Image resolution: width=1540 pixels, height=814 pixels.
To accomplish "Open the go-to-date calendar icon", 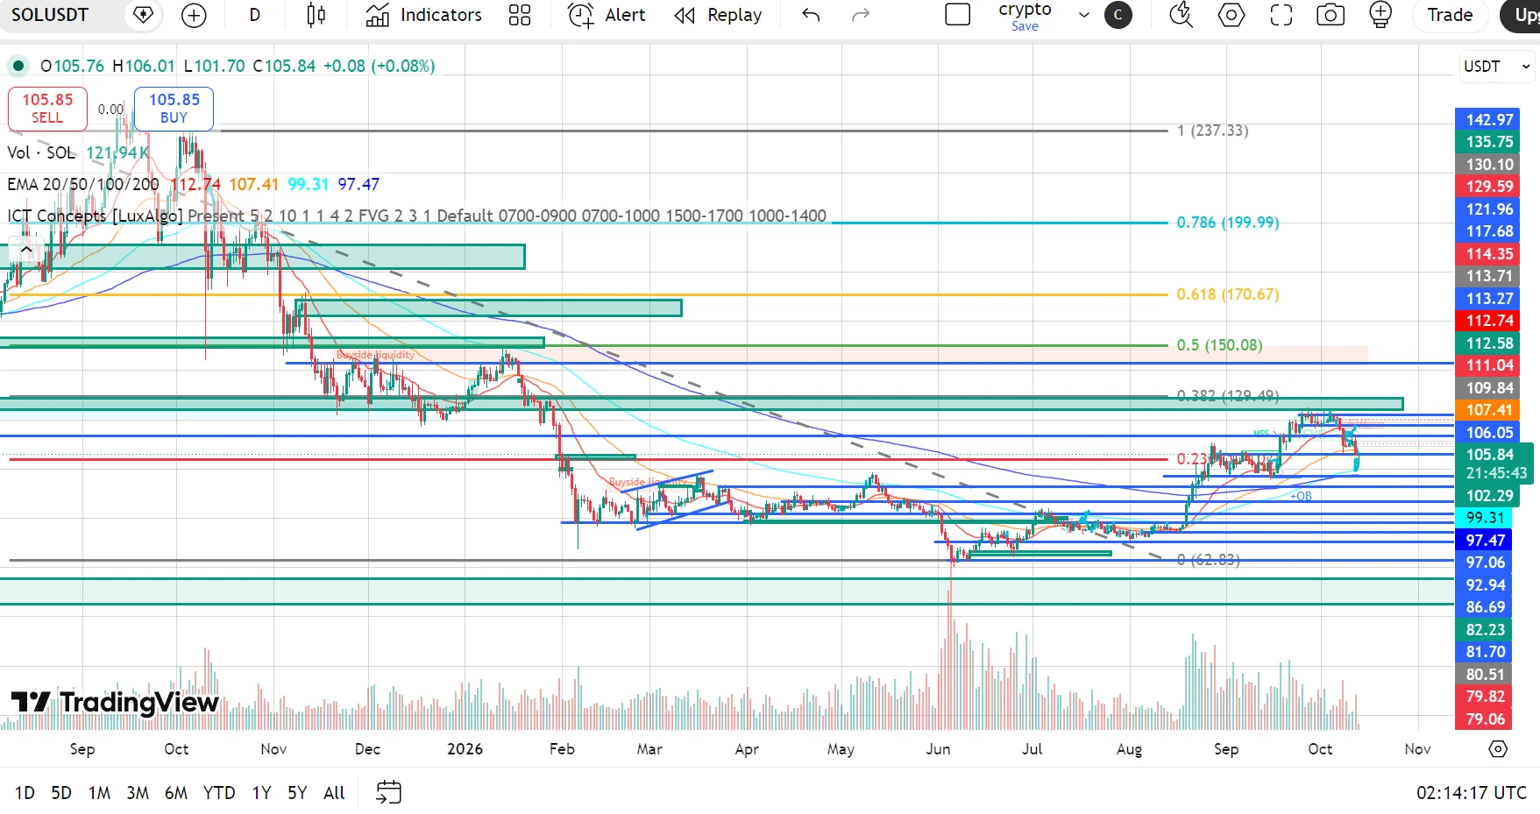I will click(x=388, y=792).
